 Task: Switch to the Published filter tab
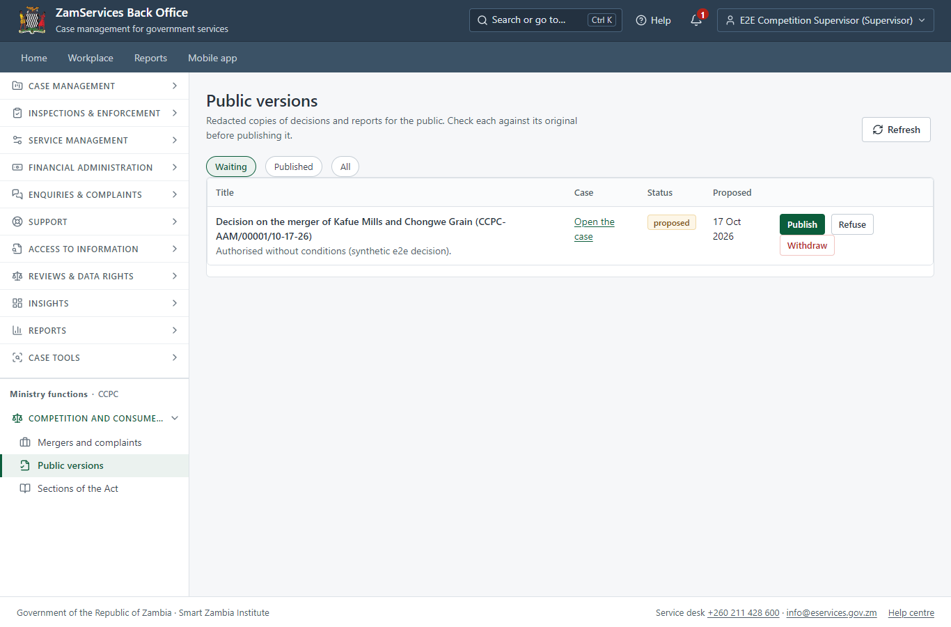pyautogui.click(x=294, y=167)
